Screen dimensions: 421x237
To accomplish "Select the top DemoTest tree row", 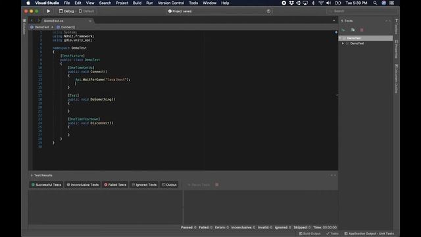I will point(366,38).
